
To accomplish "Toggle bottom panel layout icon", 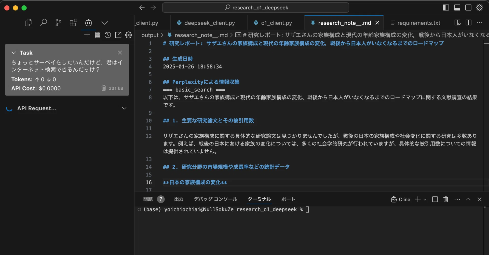I will (x=457, y=8).
